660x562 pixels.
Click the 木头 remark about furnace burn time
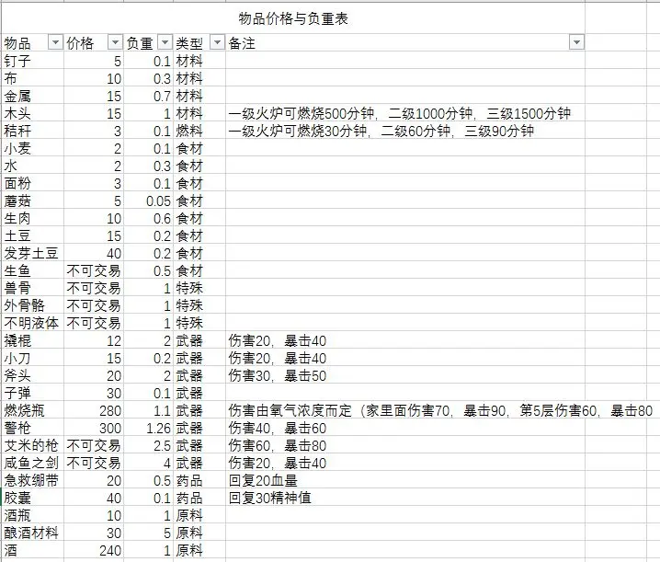coord(399,114)
